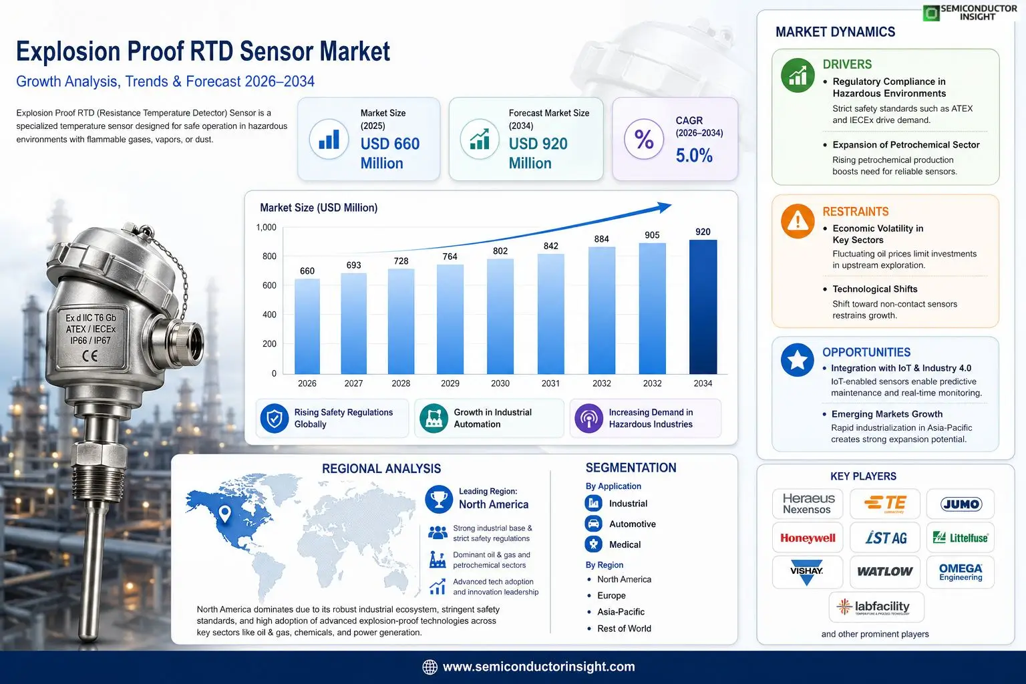Select the Watlow logo
The image size is (1026, 684).
pyautogui.click(x=885, y=572)
